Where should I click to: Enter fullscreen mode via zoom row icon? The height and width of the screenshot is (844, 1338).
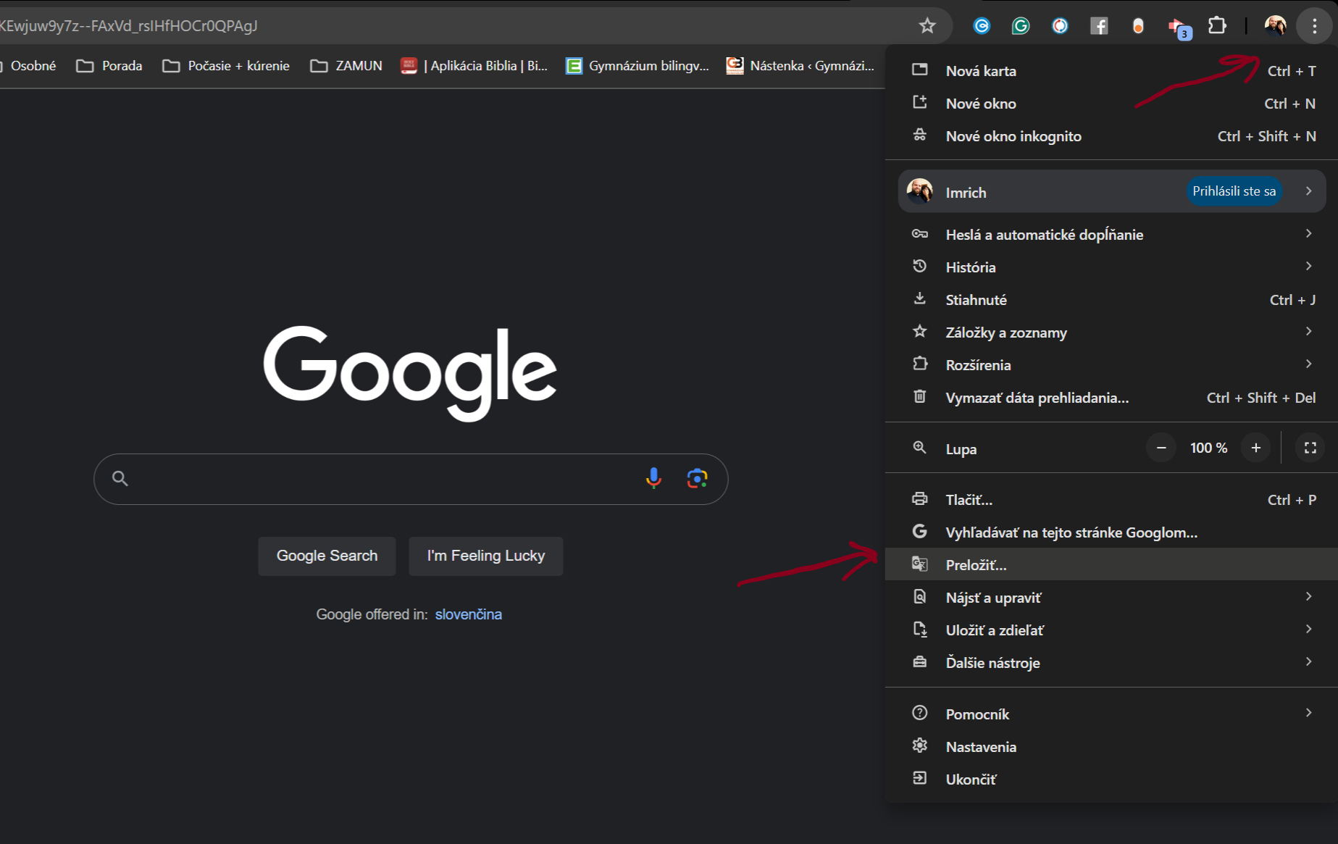[1310, 448]
